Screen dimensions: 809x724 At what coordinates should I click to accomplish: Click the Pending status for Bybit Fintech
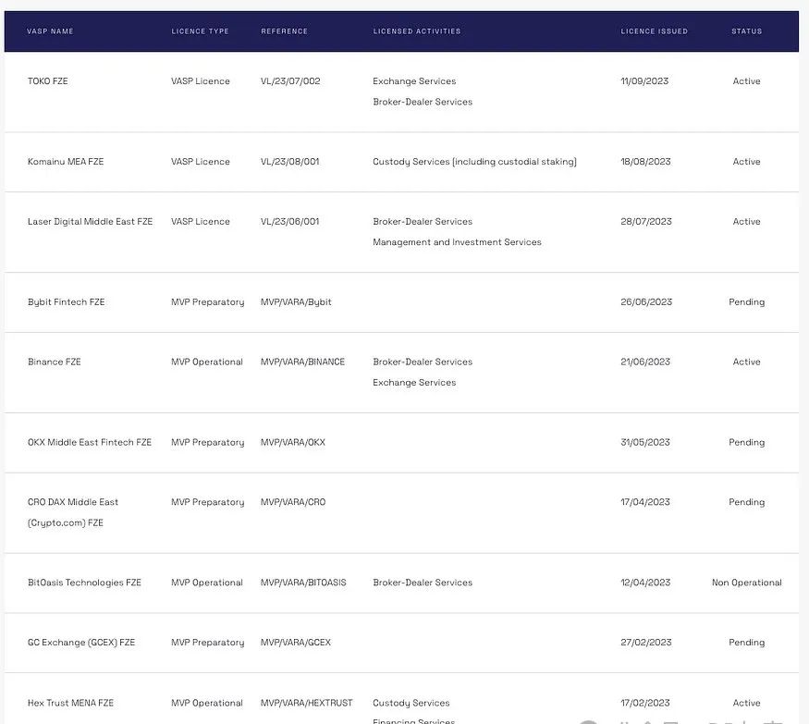click(746, 301)
